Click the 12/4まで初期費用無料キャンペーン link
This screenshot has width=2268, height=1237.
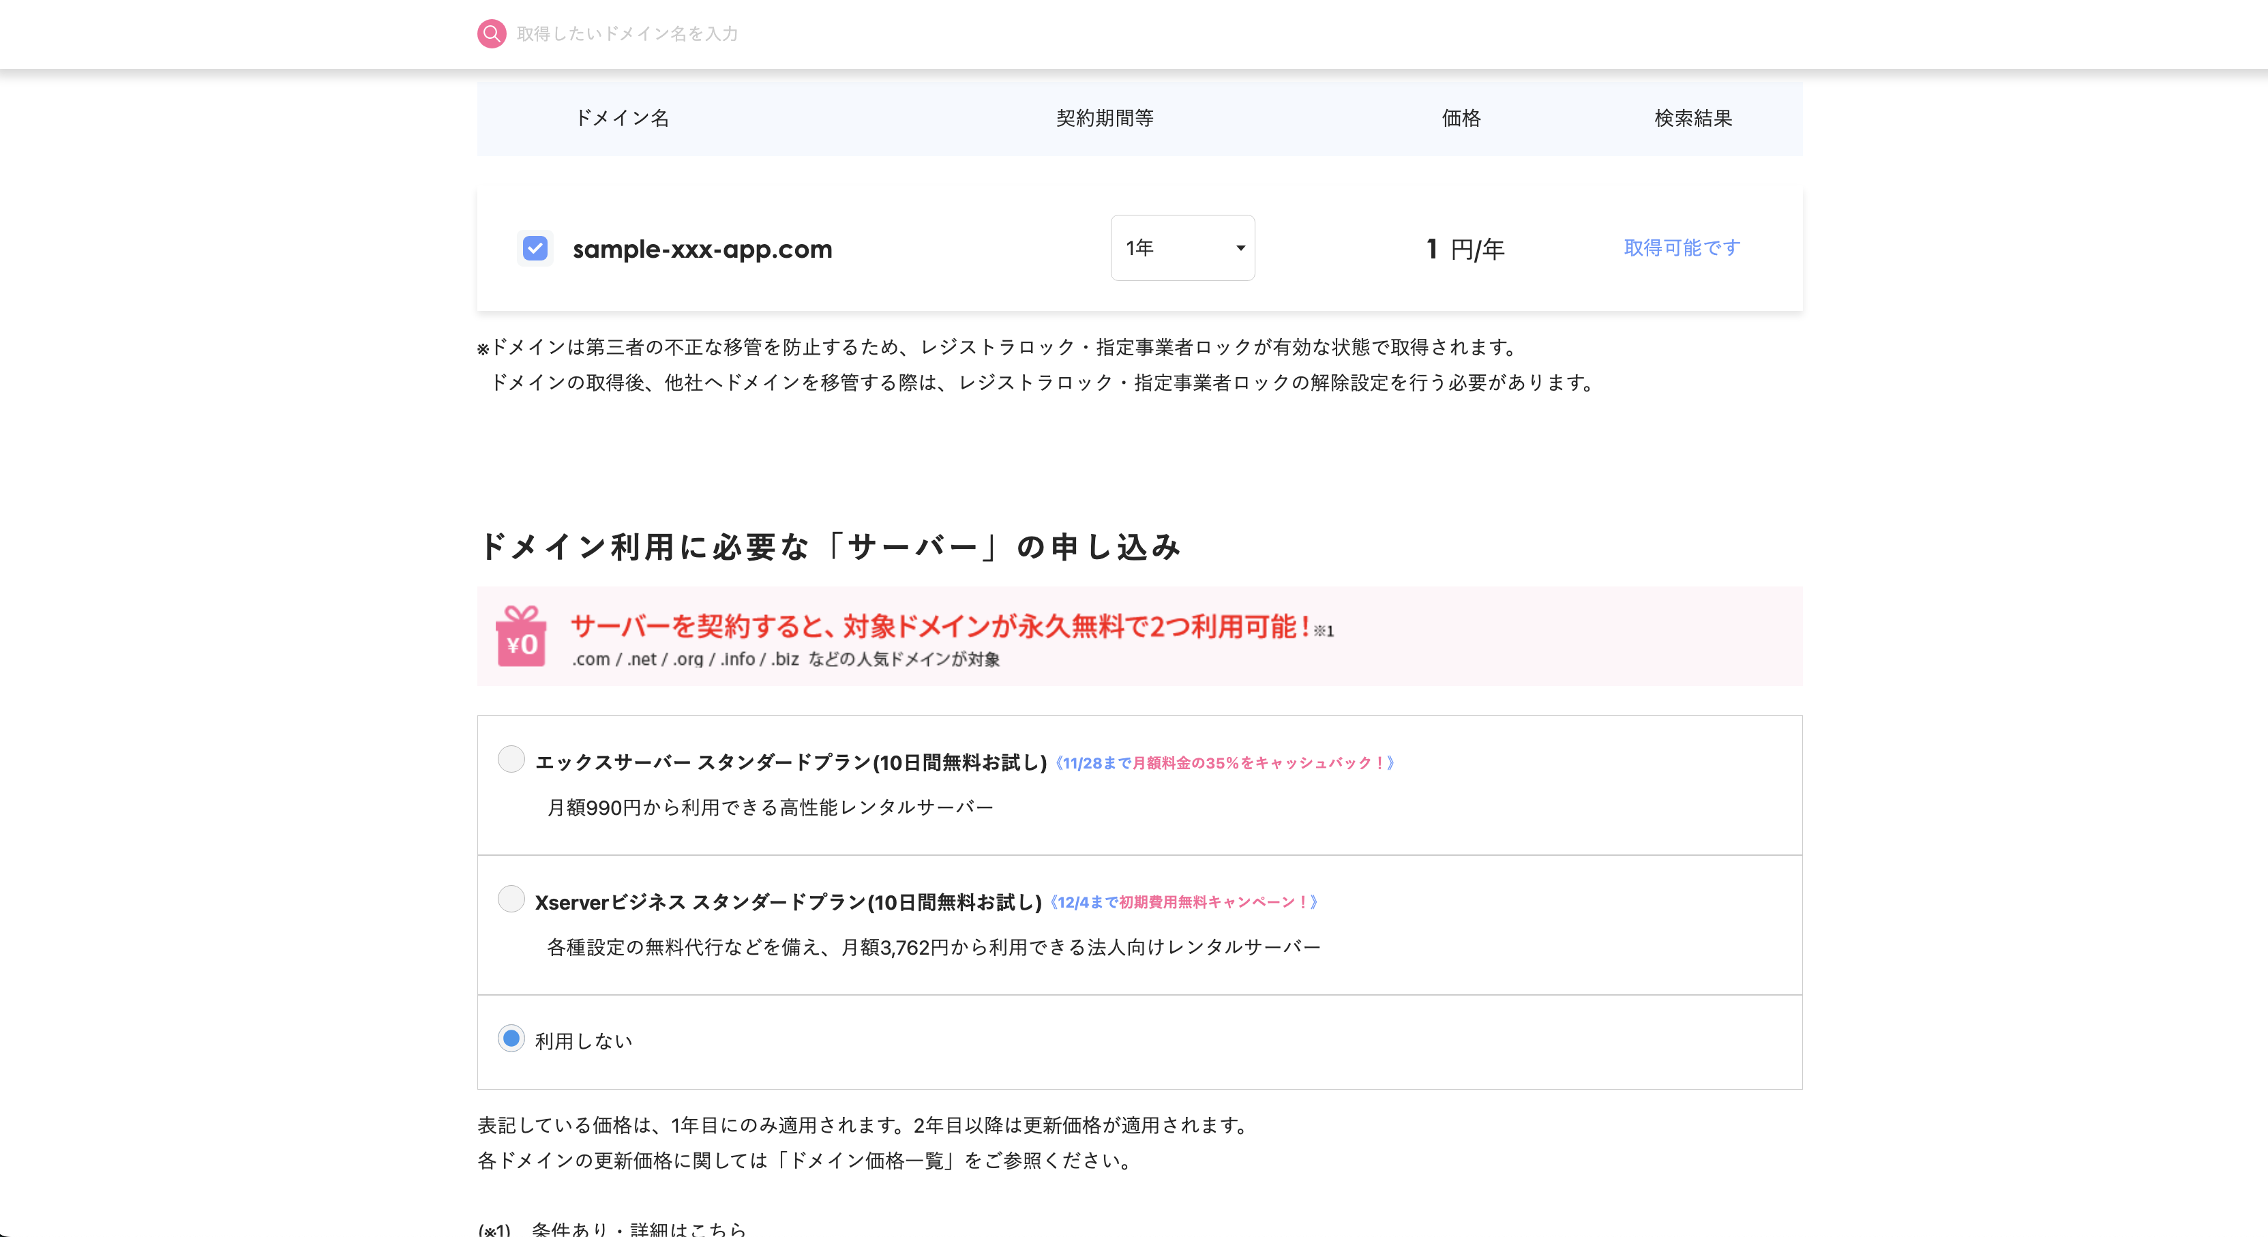coord(1184,901)
